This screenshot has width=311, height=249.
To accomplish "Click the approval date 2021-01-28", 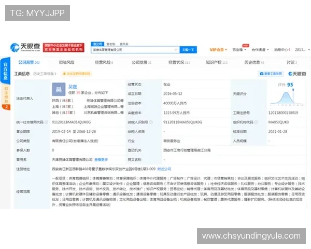I will click(x=278, y=131).
